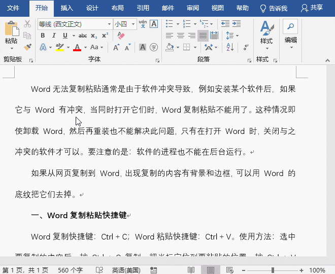Image resolution: width=335 pixels, height=274 pixels.
Task: Sort text with A-Z icon
Action: click(230, 47)
